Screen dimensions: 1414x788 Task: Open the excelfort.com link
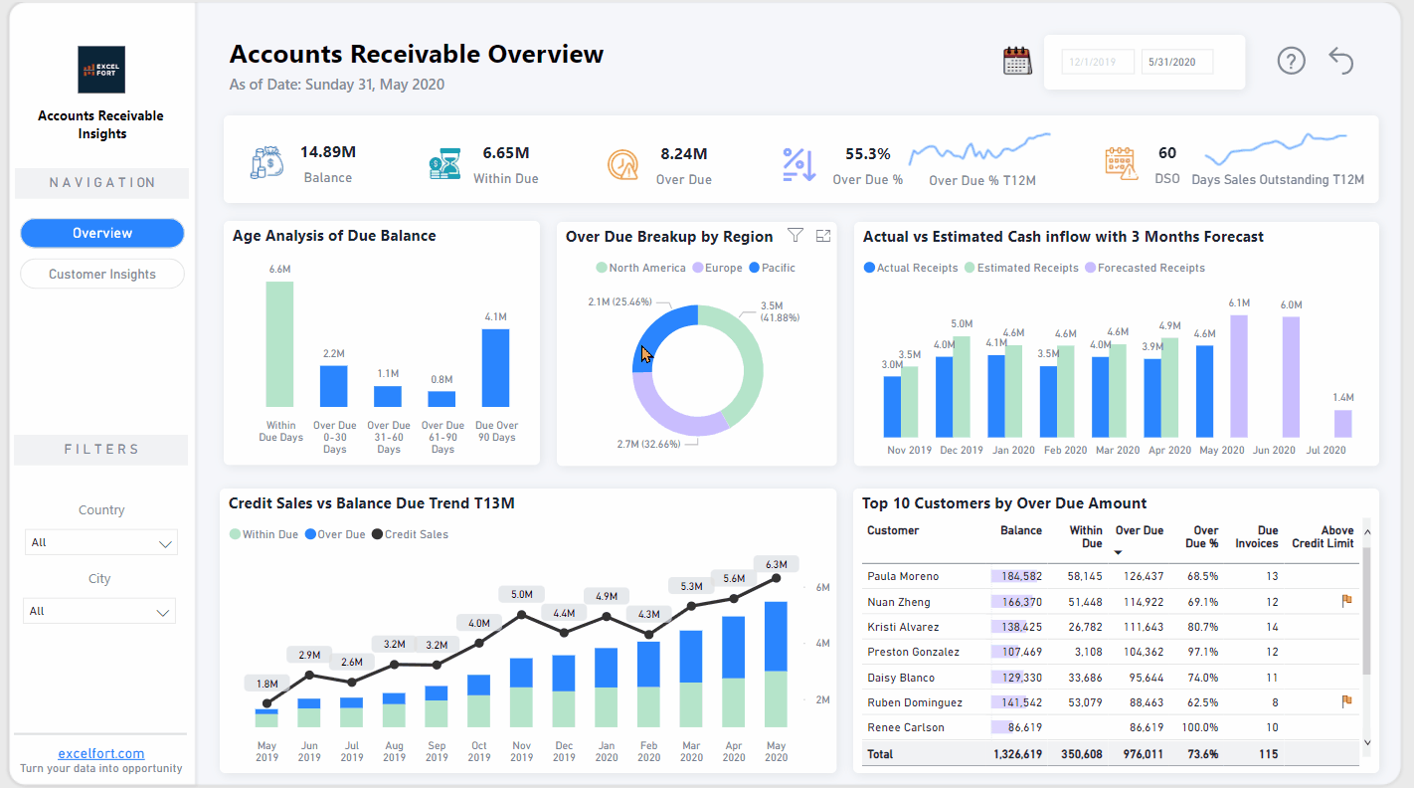(x=101, y=753)
